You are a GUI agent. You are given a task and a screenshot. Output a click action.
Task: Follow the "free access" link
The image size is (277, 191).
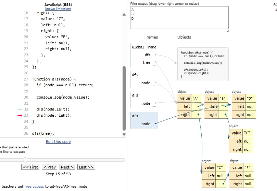tap(34, 186)
